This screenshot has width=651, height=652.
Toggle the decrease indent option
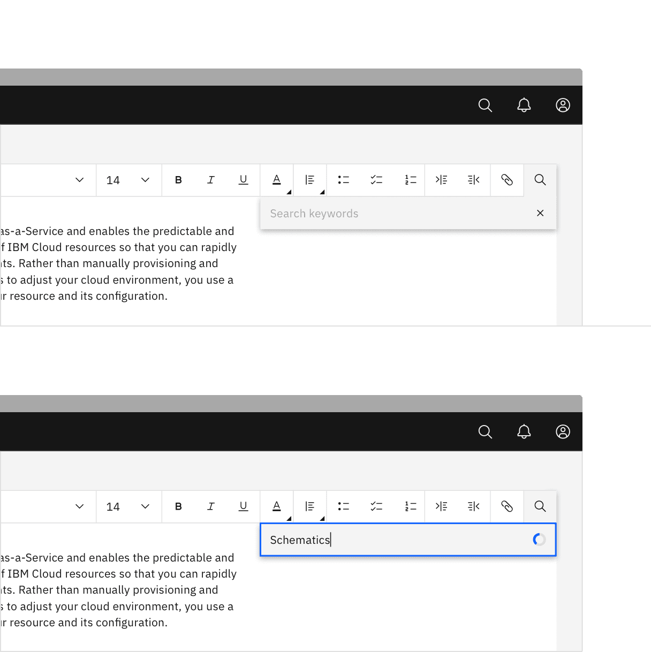474,180
